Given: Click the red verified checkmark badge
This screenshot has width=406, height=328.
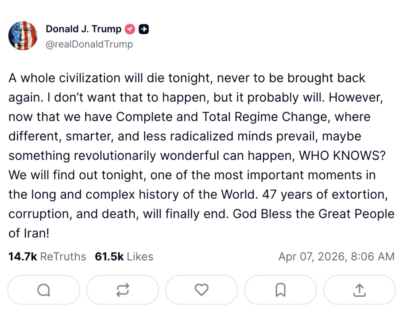Looking at the screenshot, I should 130,29.
